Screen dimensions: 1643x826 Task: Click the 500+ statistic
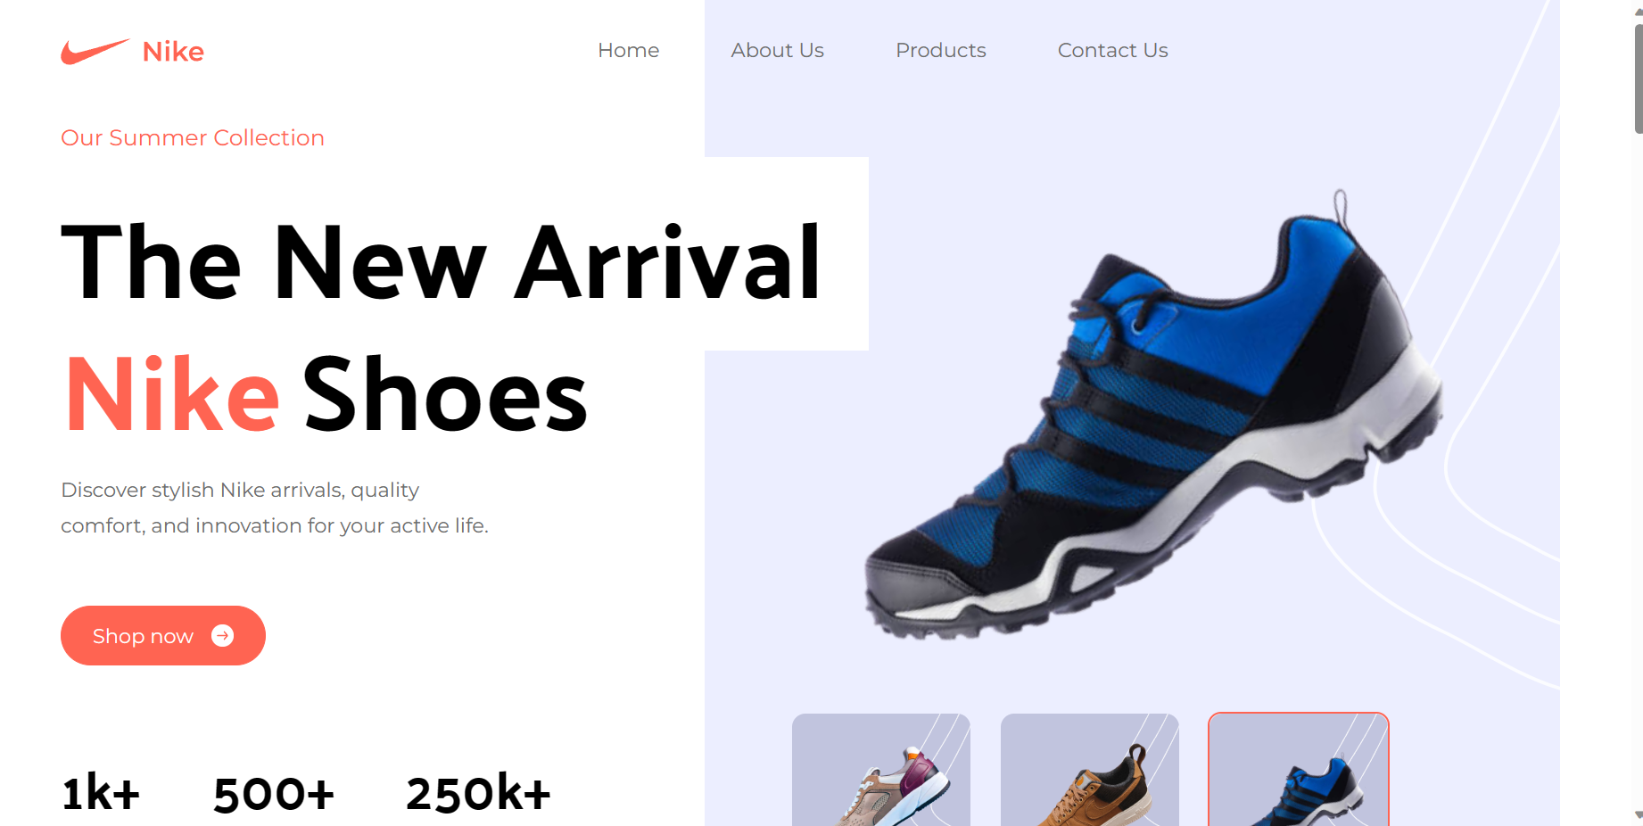tap(274, 793)
